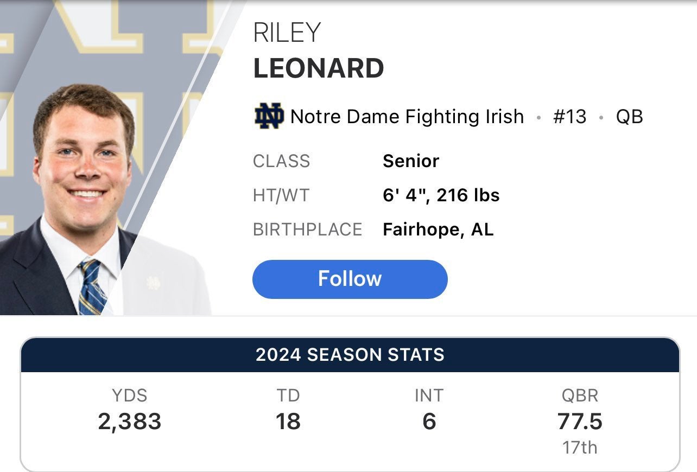The height and width of the screenshot is (472, 697).
Task: Click the TD stat label
Action: click(x=288, y=396)
